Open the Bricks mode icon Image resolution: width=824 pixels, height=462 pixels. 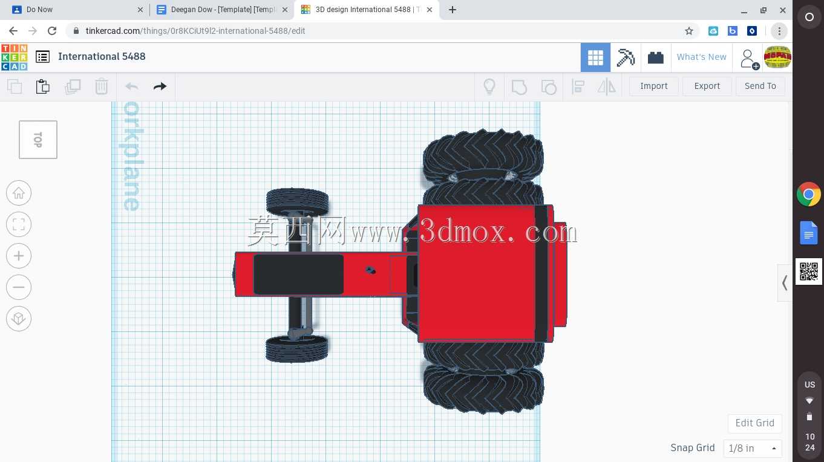coord(655,57)
